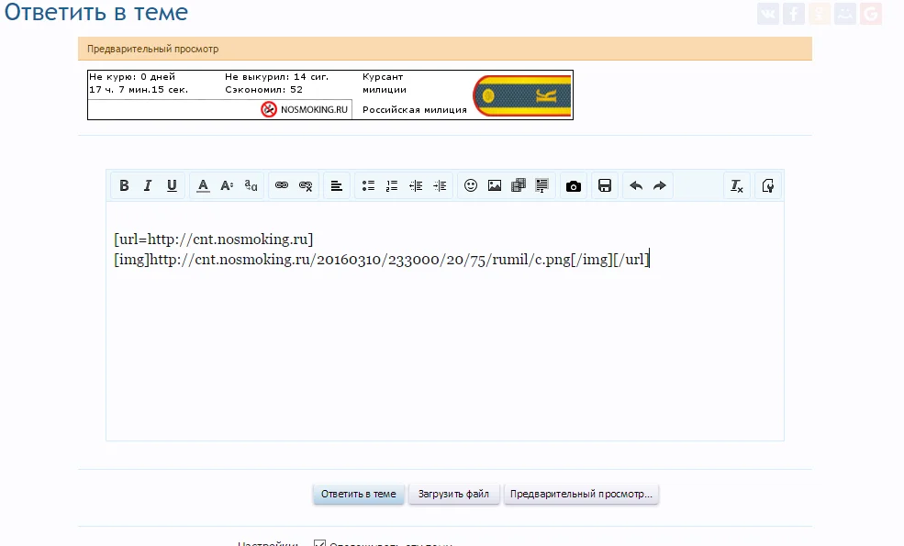Insert a numbered list
The height and width of the screenshot is (546, 904).
392,185
